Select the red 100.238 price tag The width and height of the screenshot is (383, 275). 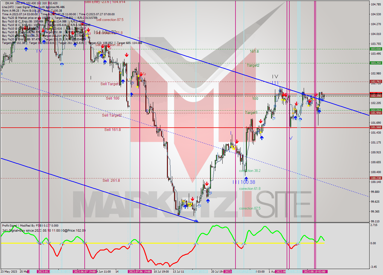(376, 178)
